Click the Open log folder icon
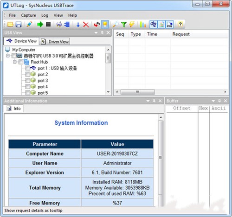This screenshot has width=232, height=217. tap(10, 25)
